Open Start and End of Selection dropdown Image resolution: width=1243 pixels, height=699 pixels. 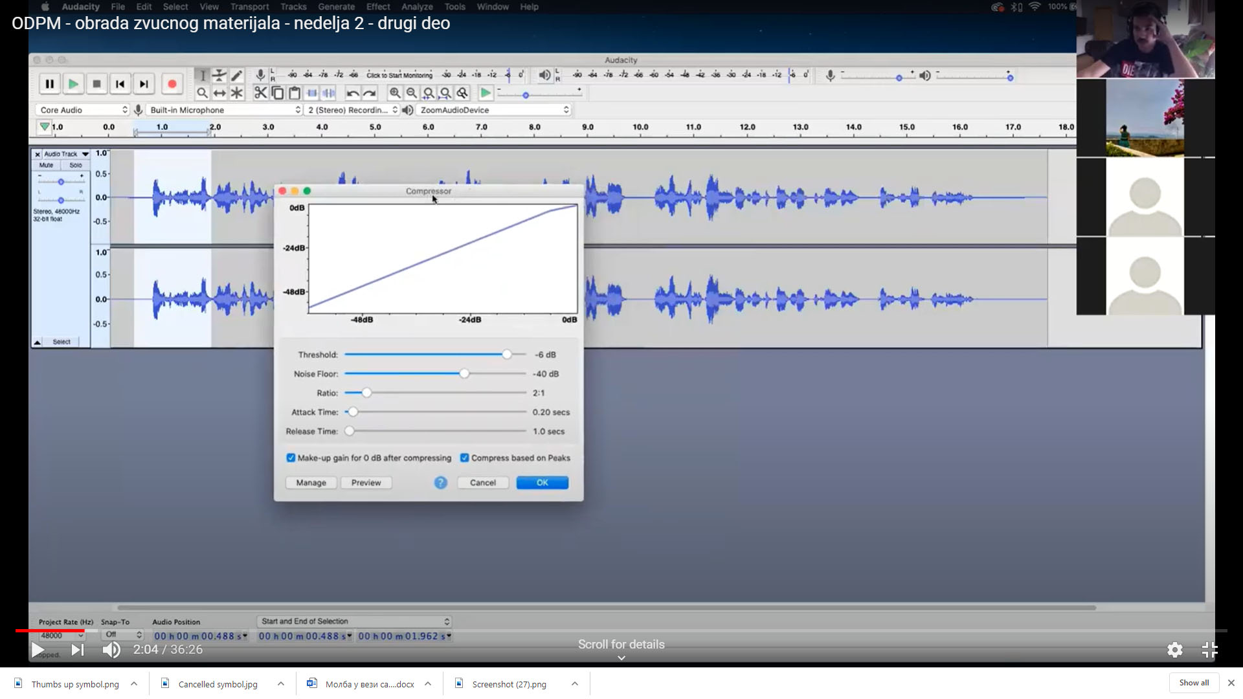(354, 621)
